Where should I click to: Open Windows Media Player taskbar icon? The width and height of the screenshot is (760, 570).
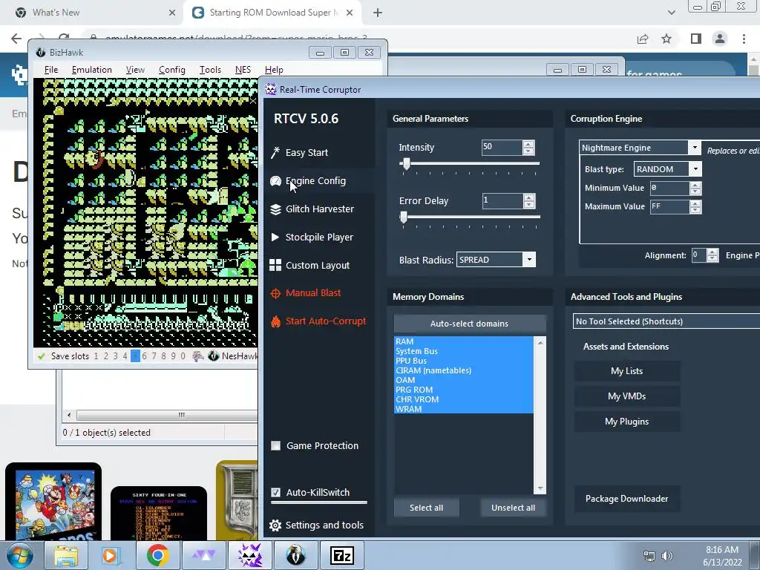click(x=110, y=555)
